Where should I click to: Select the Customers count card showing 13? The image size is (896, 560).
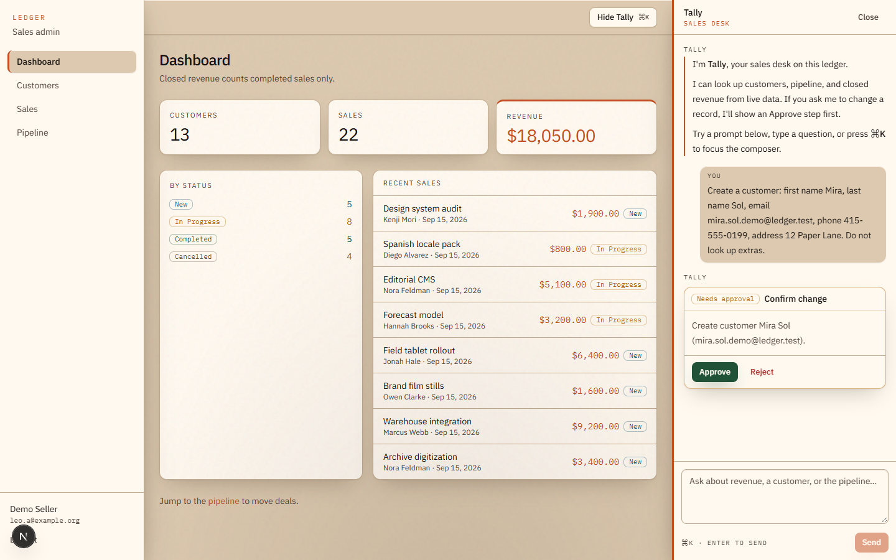240,128
